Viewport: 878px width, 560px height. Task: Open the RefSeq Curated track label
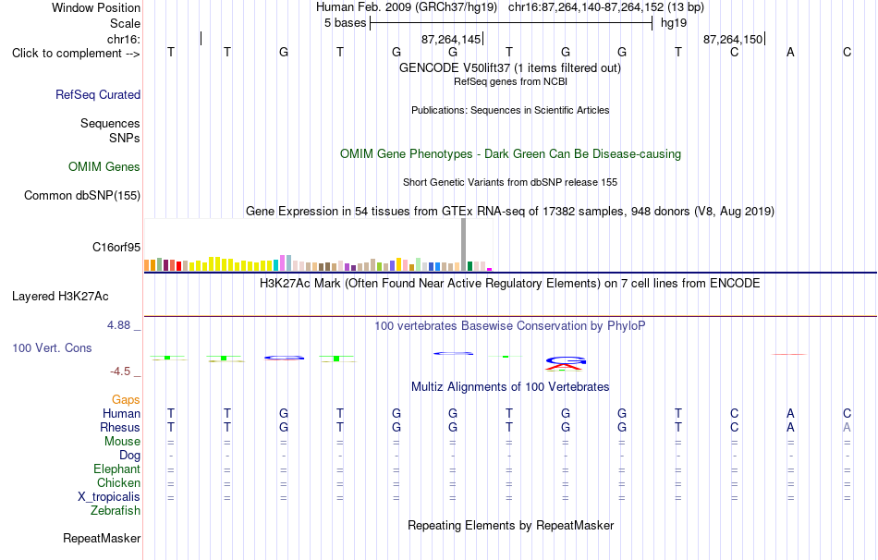(x=98, y=94)
